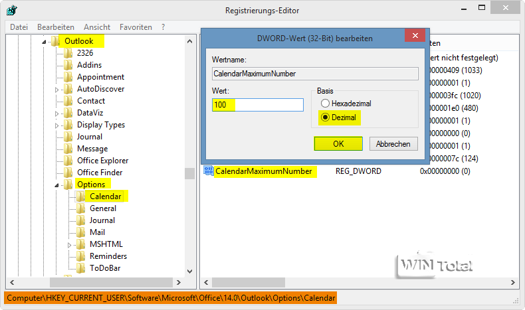The image size is (525, 310).
Task: Click the Wertname text field
Action: 315,74
